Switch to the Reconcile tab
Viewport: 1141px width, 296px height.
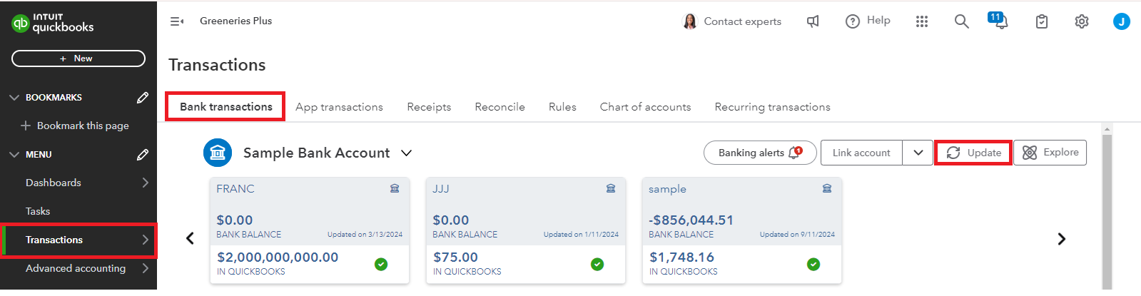point(499,107)
